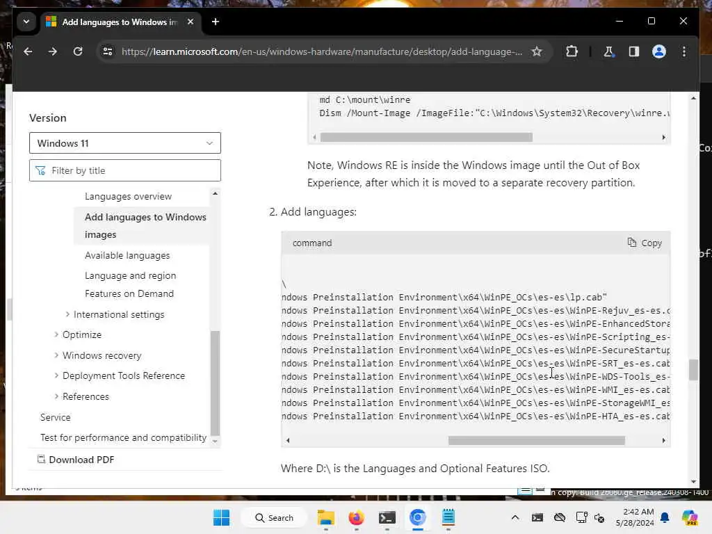Open the notifications bell icon

[x=665, y=517]
